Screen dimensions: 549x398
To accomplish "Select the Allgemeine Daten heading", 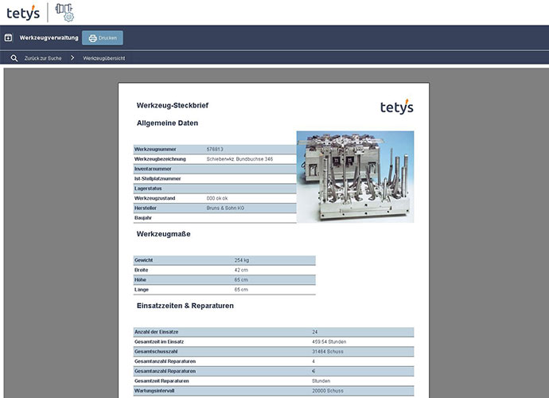I will point(167,123).
